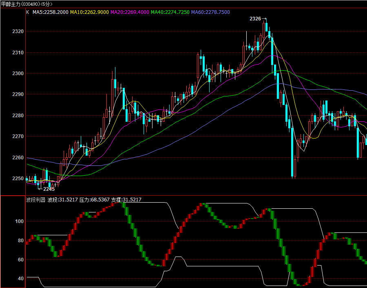Click the 2310 price axis label
Viewport: 367px width, 288px height.
(x=18, y=53)
